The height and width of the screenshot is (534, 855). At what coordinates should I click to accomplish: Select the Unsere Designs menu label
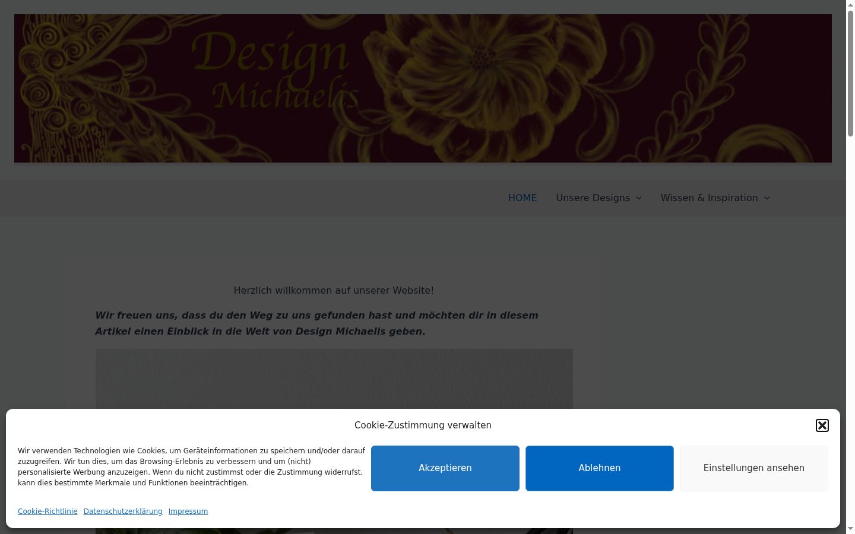(593, 198)
